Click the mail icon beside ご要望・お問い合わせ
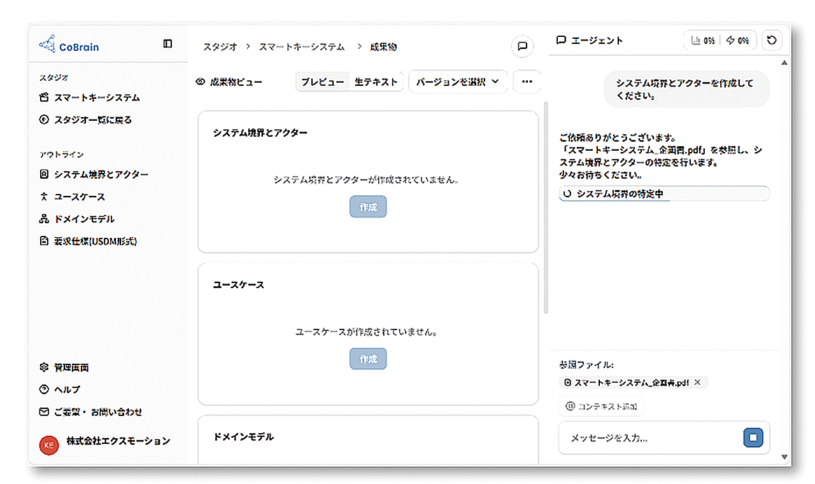 click(x=43, y=411)
